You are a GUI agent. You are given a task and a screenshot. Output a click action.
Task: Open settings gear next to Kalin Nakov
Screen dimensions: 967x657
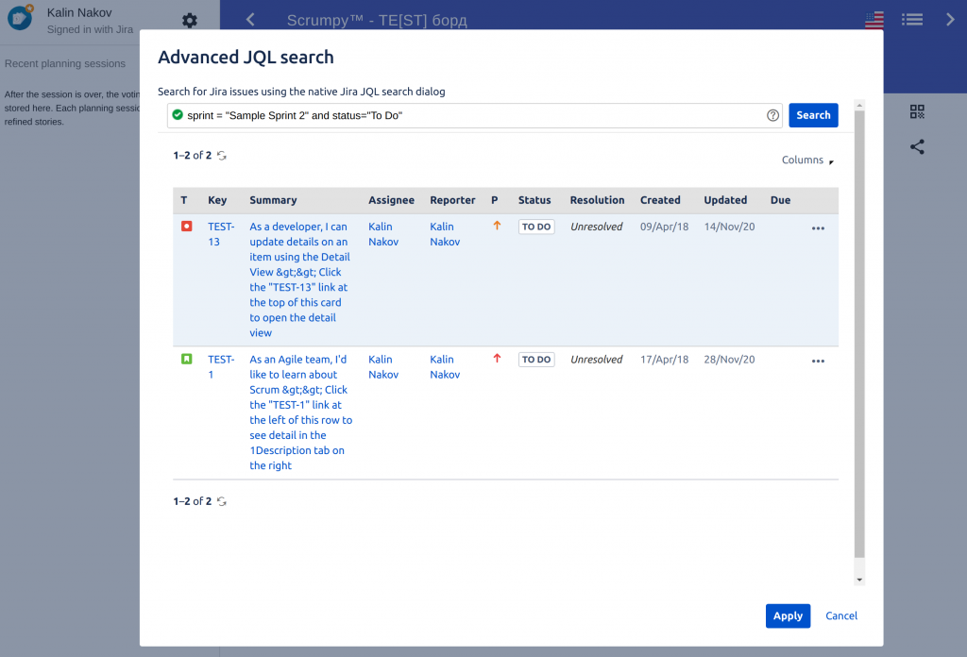(189, 21)
